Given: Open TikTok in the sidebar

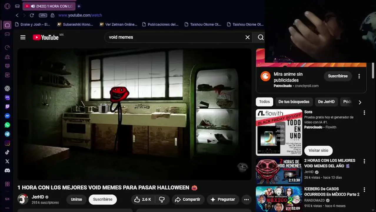Looking at the screenshot, I should [7, 152].
